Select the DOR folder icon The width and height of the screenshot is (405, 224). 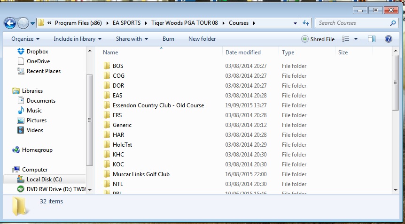107,85
